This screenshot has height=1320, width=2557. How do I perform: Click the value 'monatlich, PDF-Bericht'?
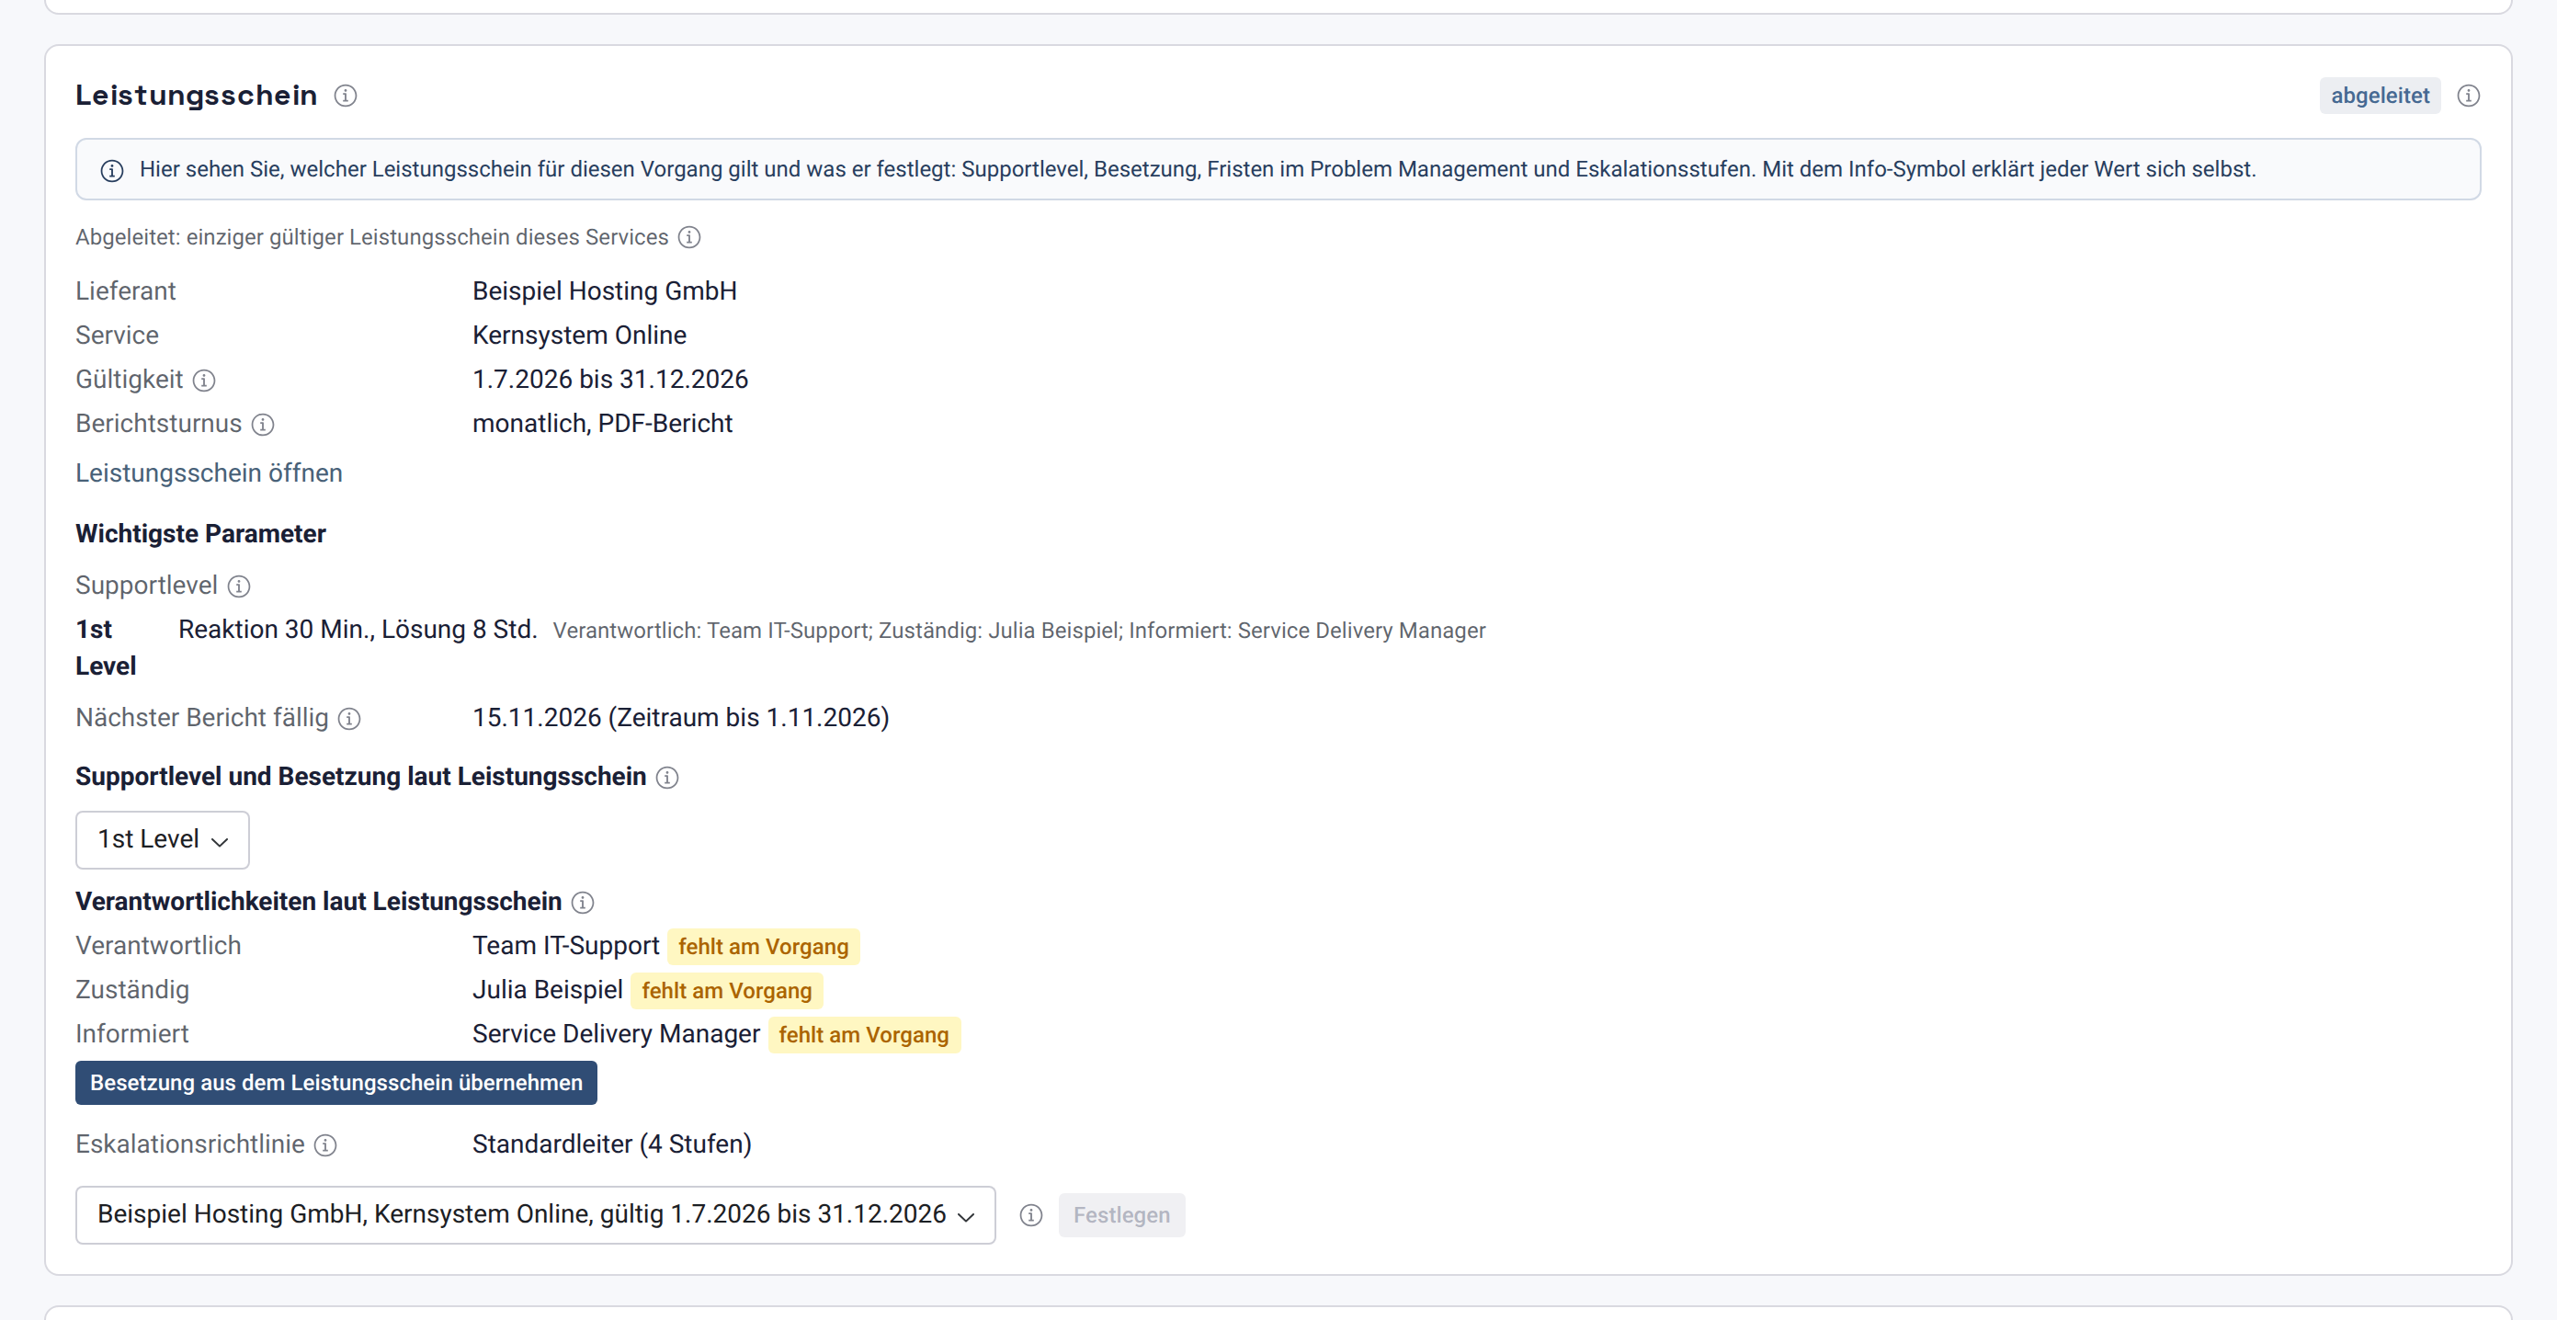[x=603, y=423]
